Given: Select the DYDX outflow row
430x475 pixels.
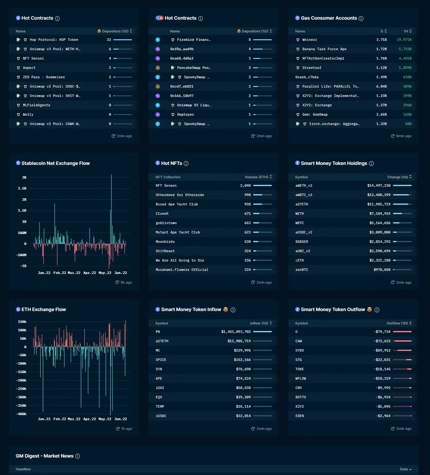Looking at the screenshot, I should point(353,350).
